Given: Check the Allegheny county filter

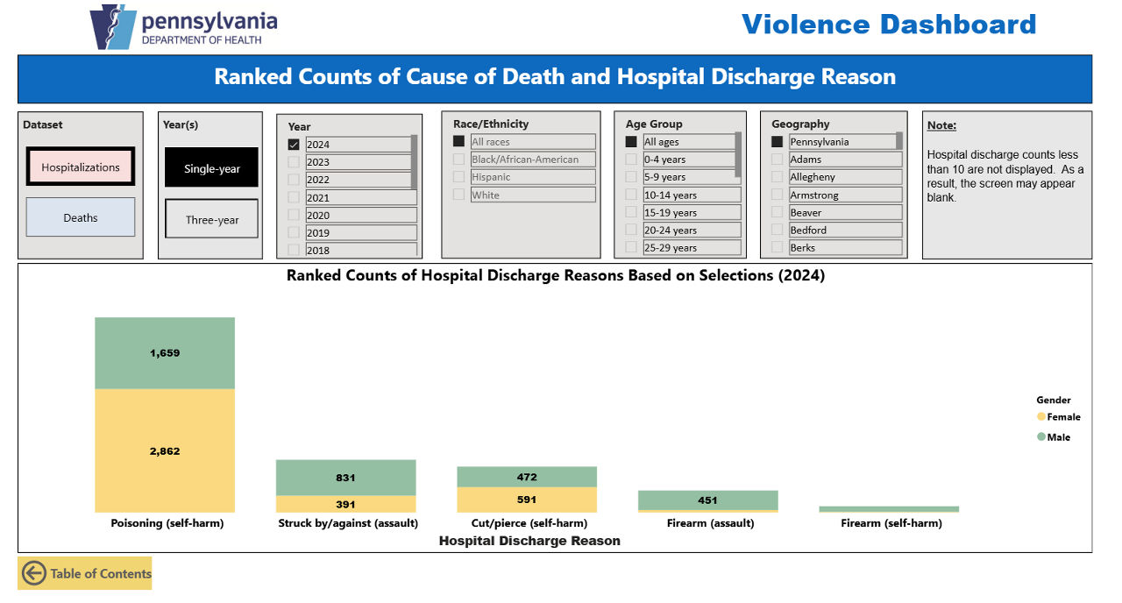Looking at the screenshot, I should click(x=776, y=176).
